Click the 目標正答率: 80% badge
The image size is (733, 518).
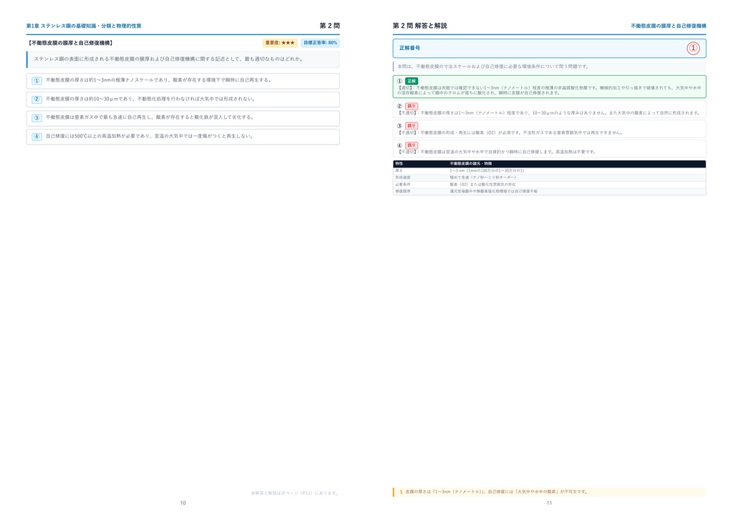[x=320, y=43]
